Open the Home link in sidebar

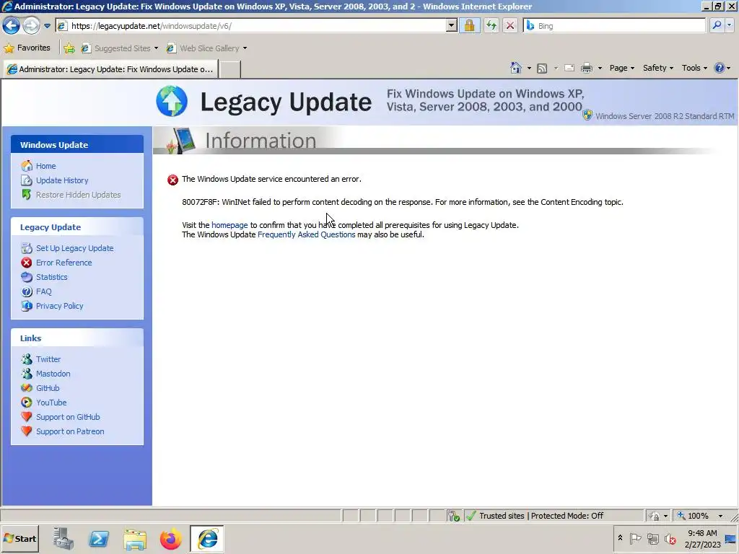click(x=45, y=166)
